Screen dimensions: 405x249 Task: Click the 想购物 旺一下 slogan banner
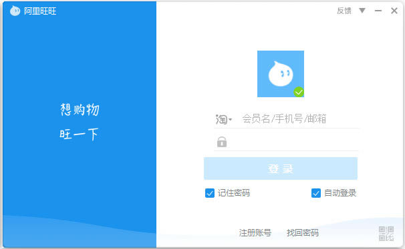point(80,122)
